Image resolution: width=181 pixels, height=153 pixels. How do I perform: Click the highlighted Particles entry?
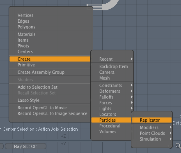111,120
